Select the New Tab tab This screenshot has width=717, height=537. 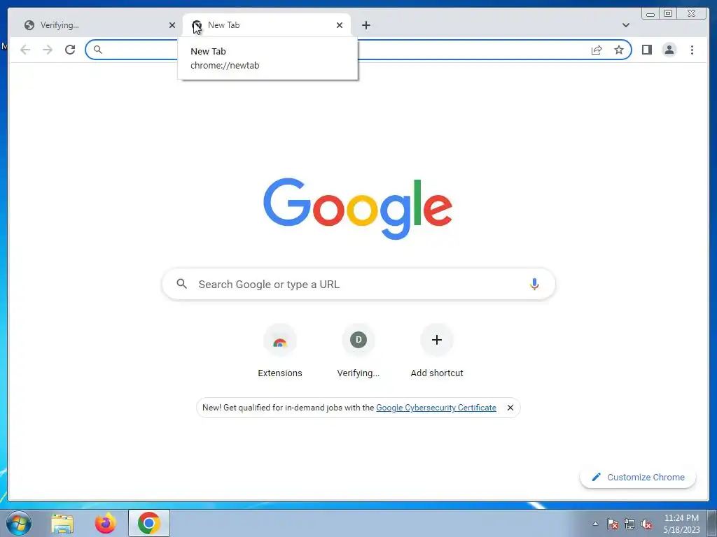[x=267, y=25]
